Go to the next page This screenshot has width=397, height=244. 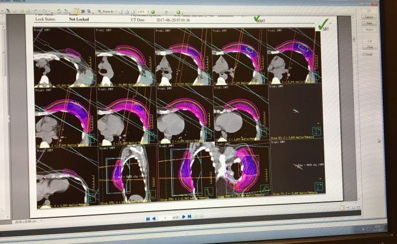coord(184,217)
